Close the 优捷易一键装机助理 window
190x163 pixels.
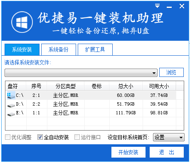pyautogui.click(x=182, y=6)
